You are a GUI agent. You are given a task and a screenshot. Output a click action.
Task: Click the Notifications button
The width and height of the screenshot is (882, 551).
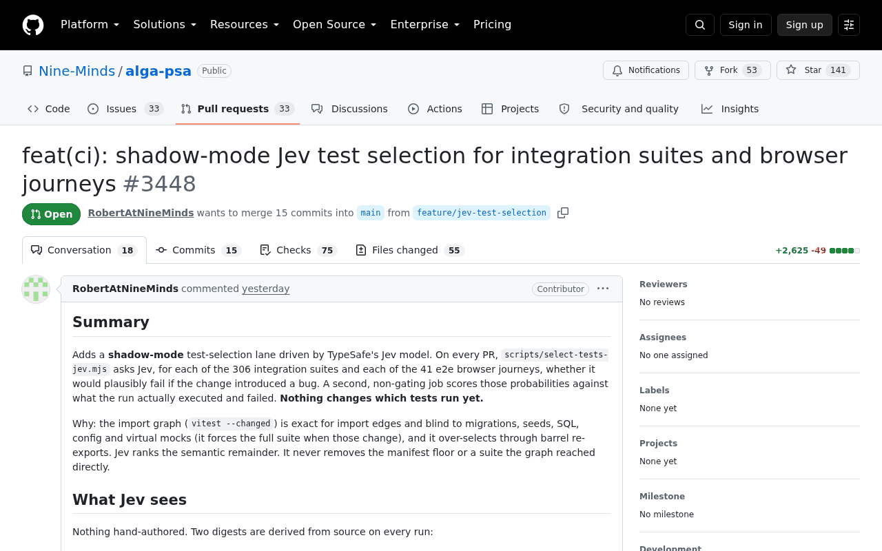pos(646,70)
